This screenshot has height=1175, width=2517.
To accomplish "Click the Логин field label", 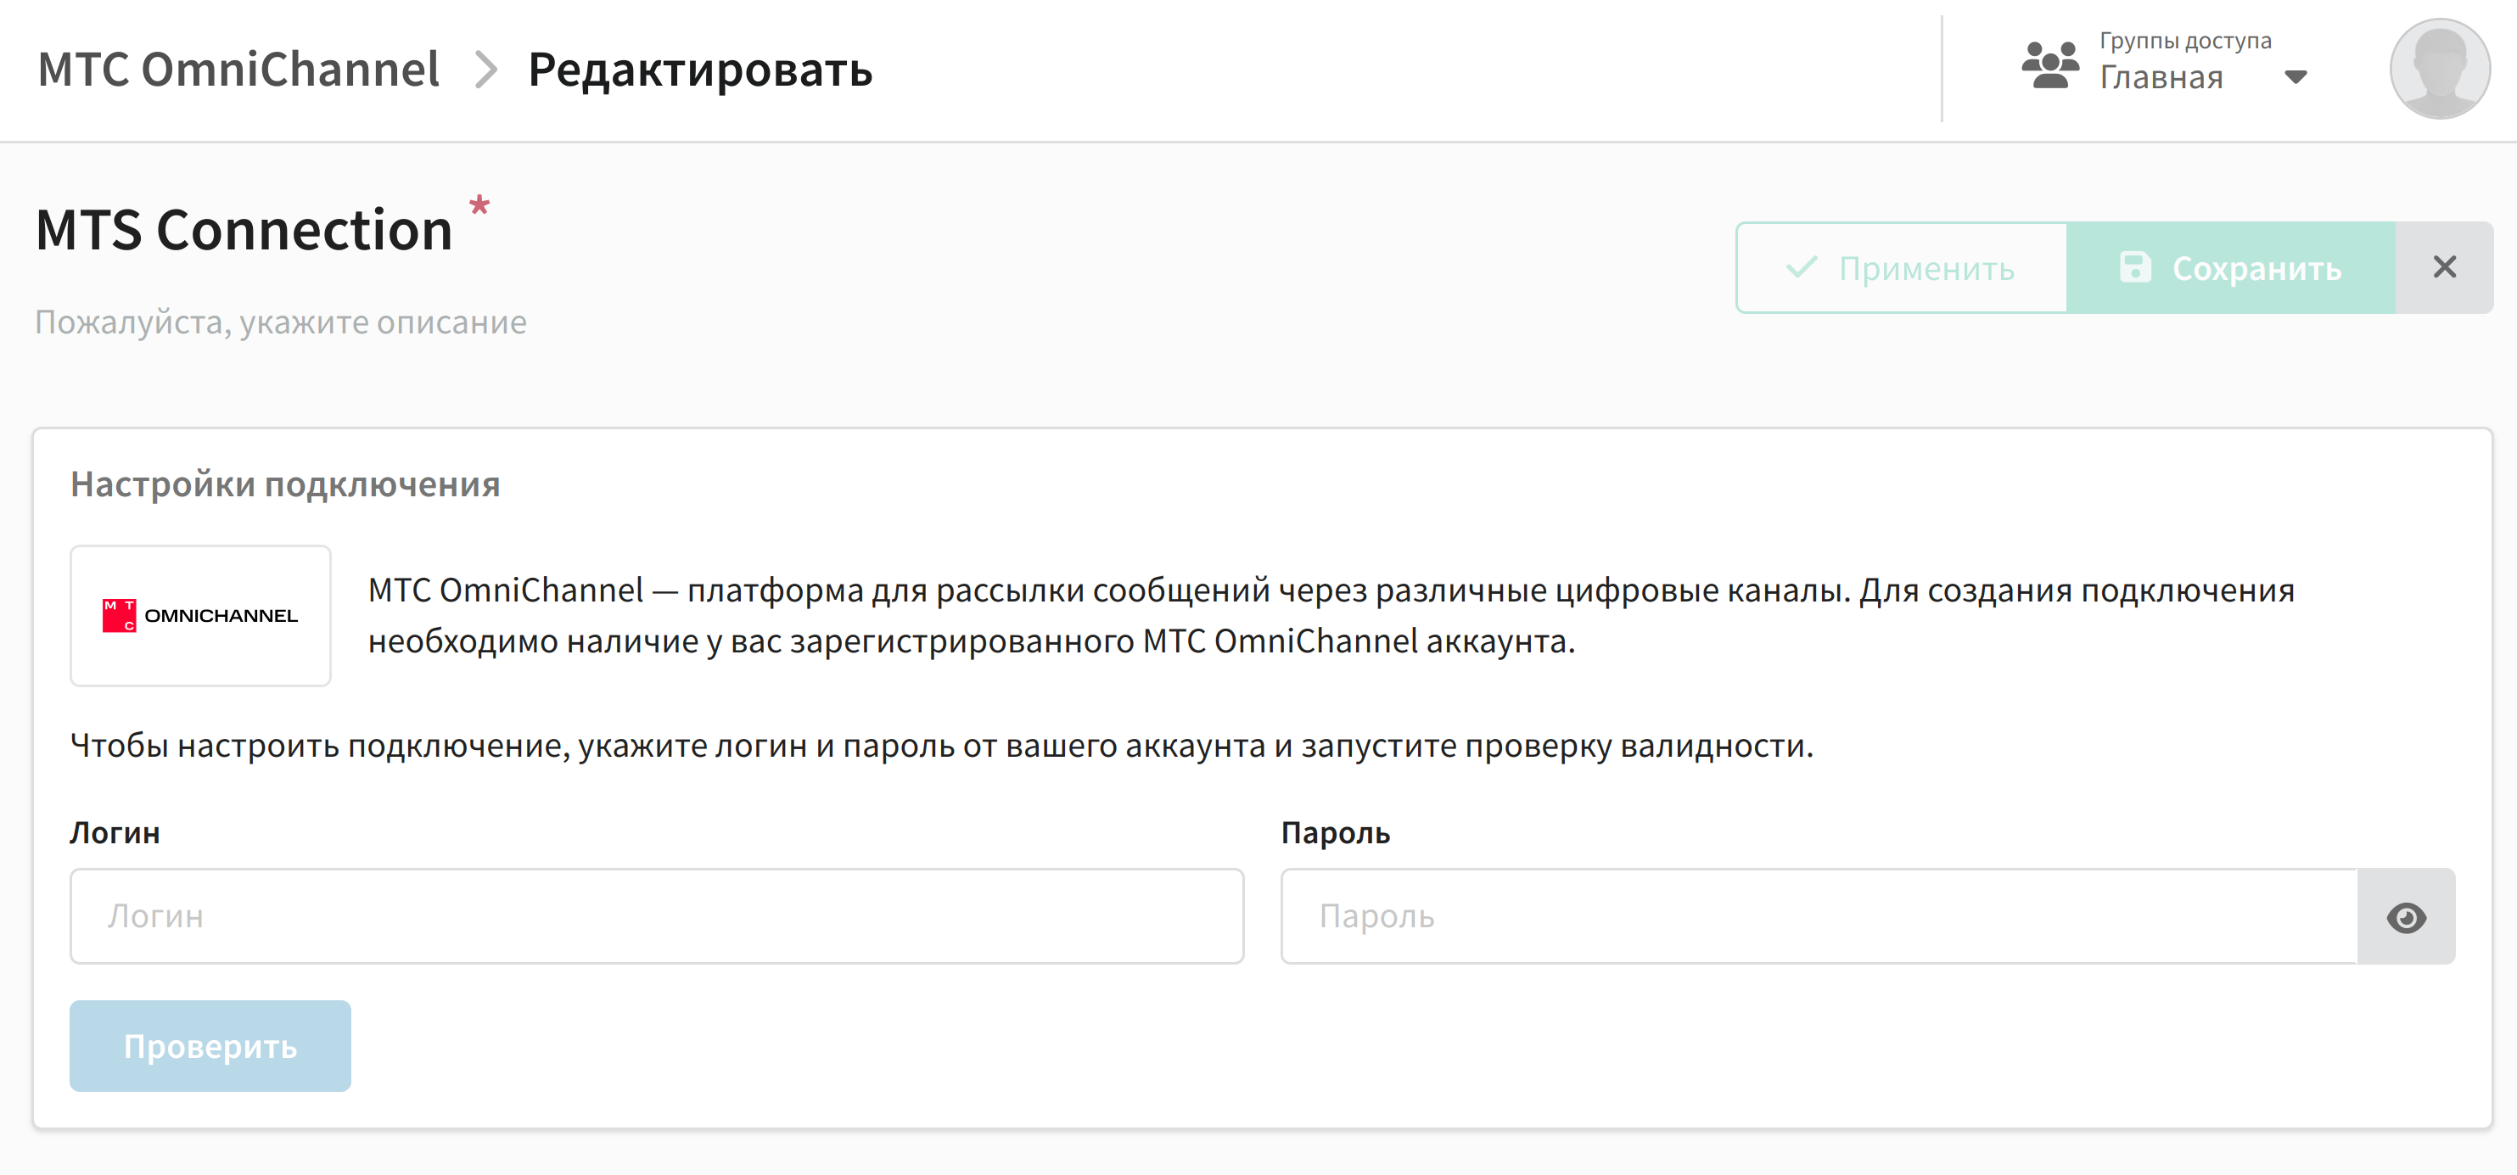I will pos(115,833).
